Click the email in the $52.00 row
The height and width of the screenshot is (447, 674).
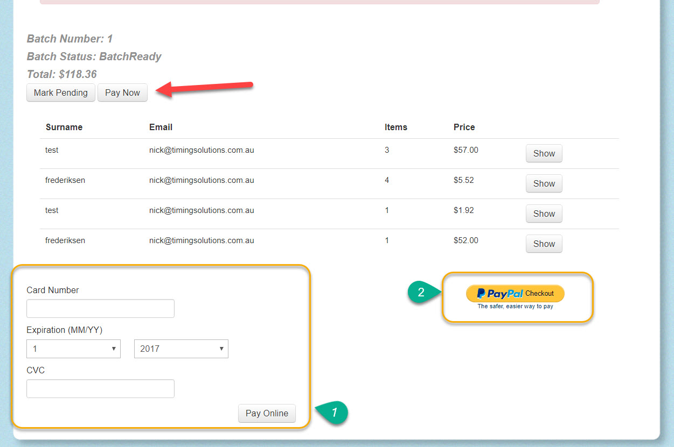(201, 240)
